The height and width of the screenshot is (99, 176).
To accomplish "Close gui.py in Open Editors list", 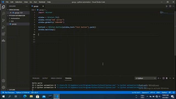I will click(10, 13).
